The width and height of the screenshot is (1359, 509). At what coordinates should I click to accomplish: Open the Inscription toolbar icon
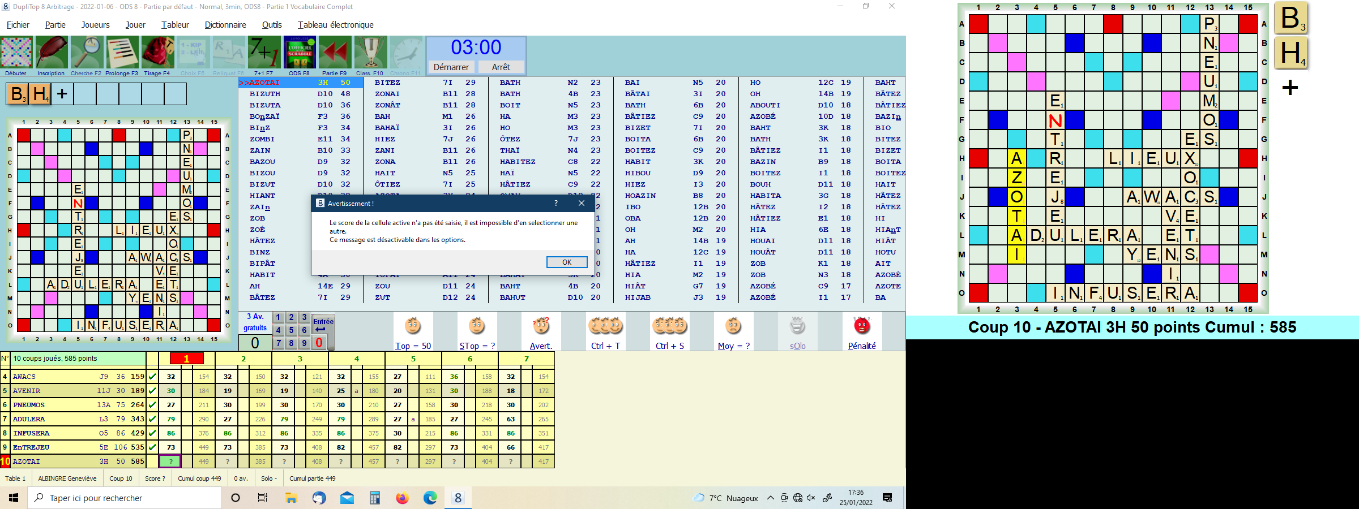(52, 53)
